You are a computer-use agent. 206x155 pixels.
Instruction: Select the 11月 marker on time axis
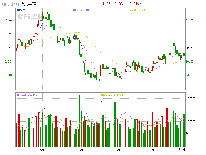pos(182,149)
